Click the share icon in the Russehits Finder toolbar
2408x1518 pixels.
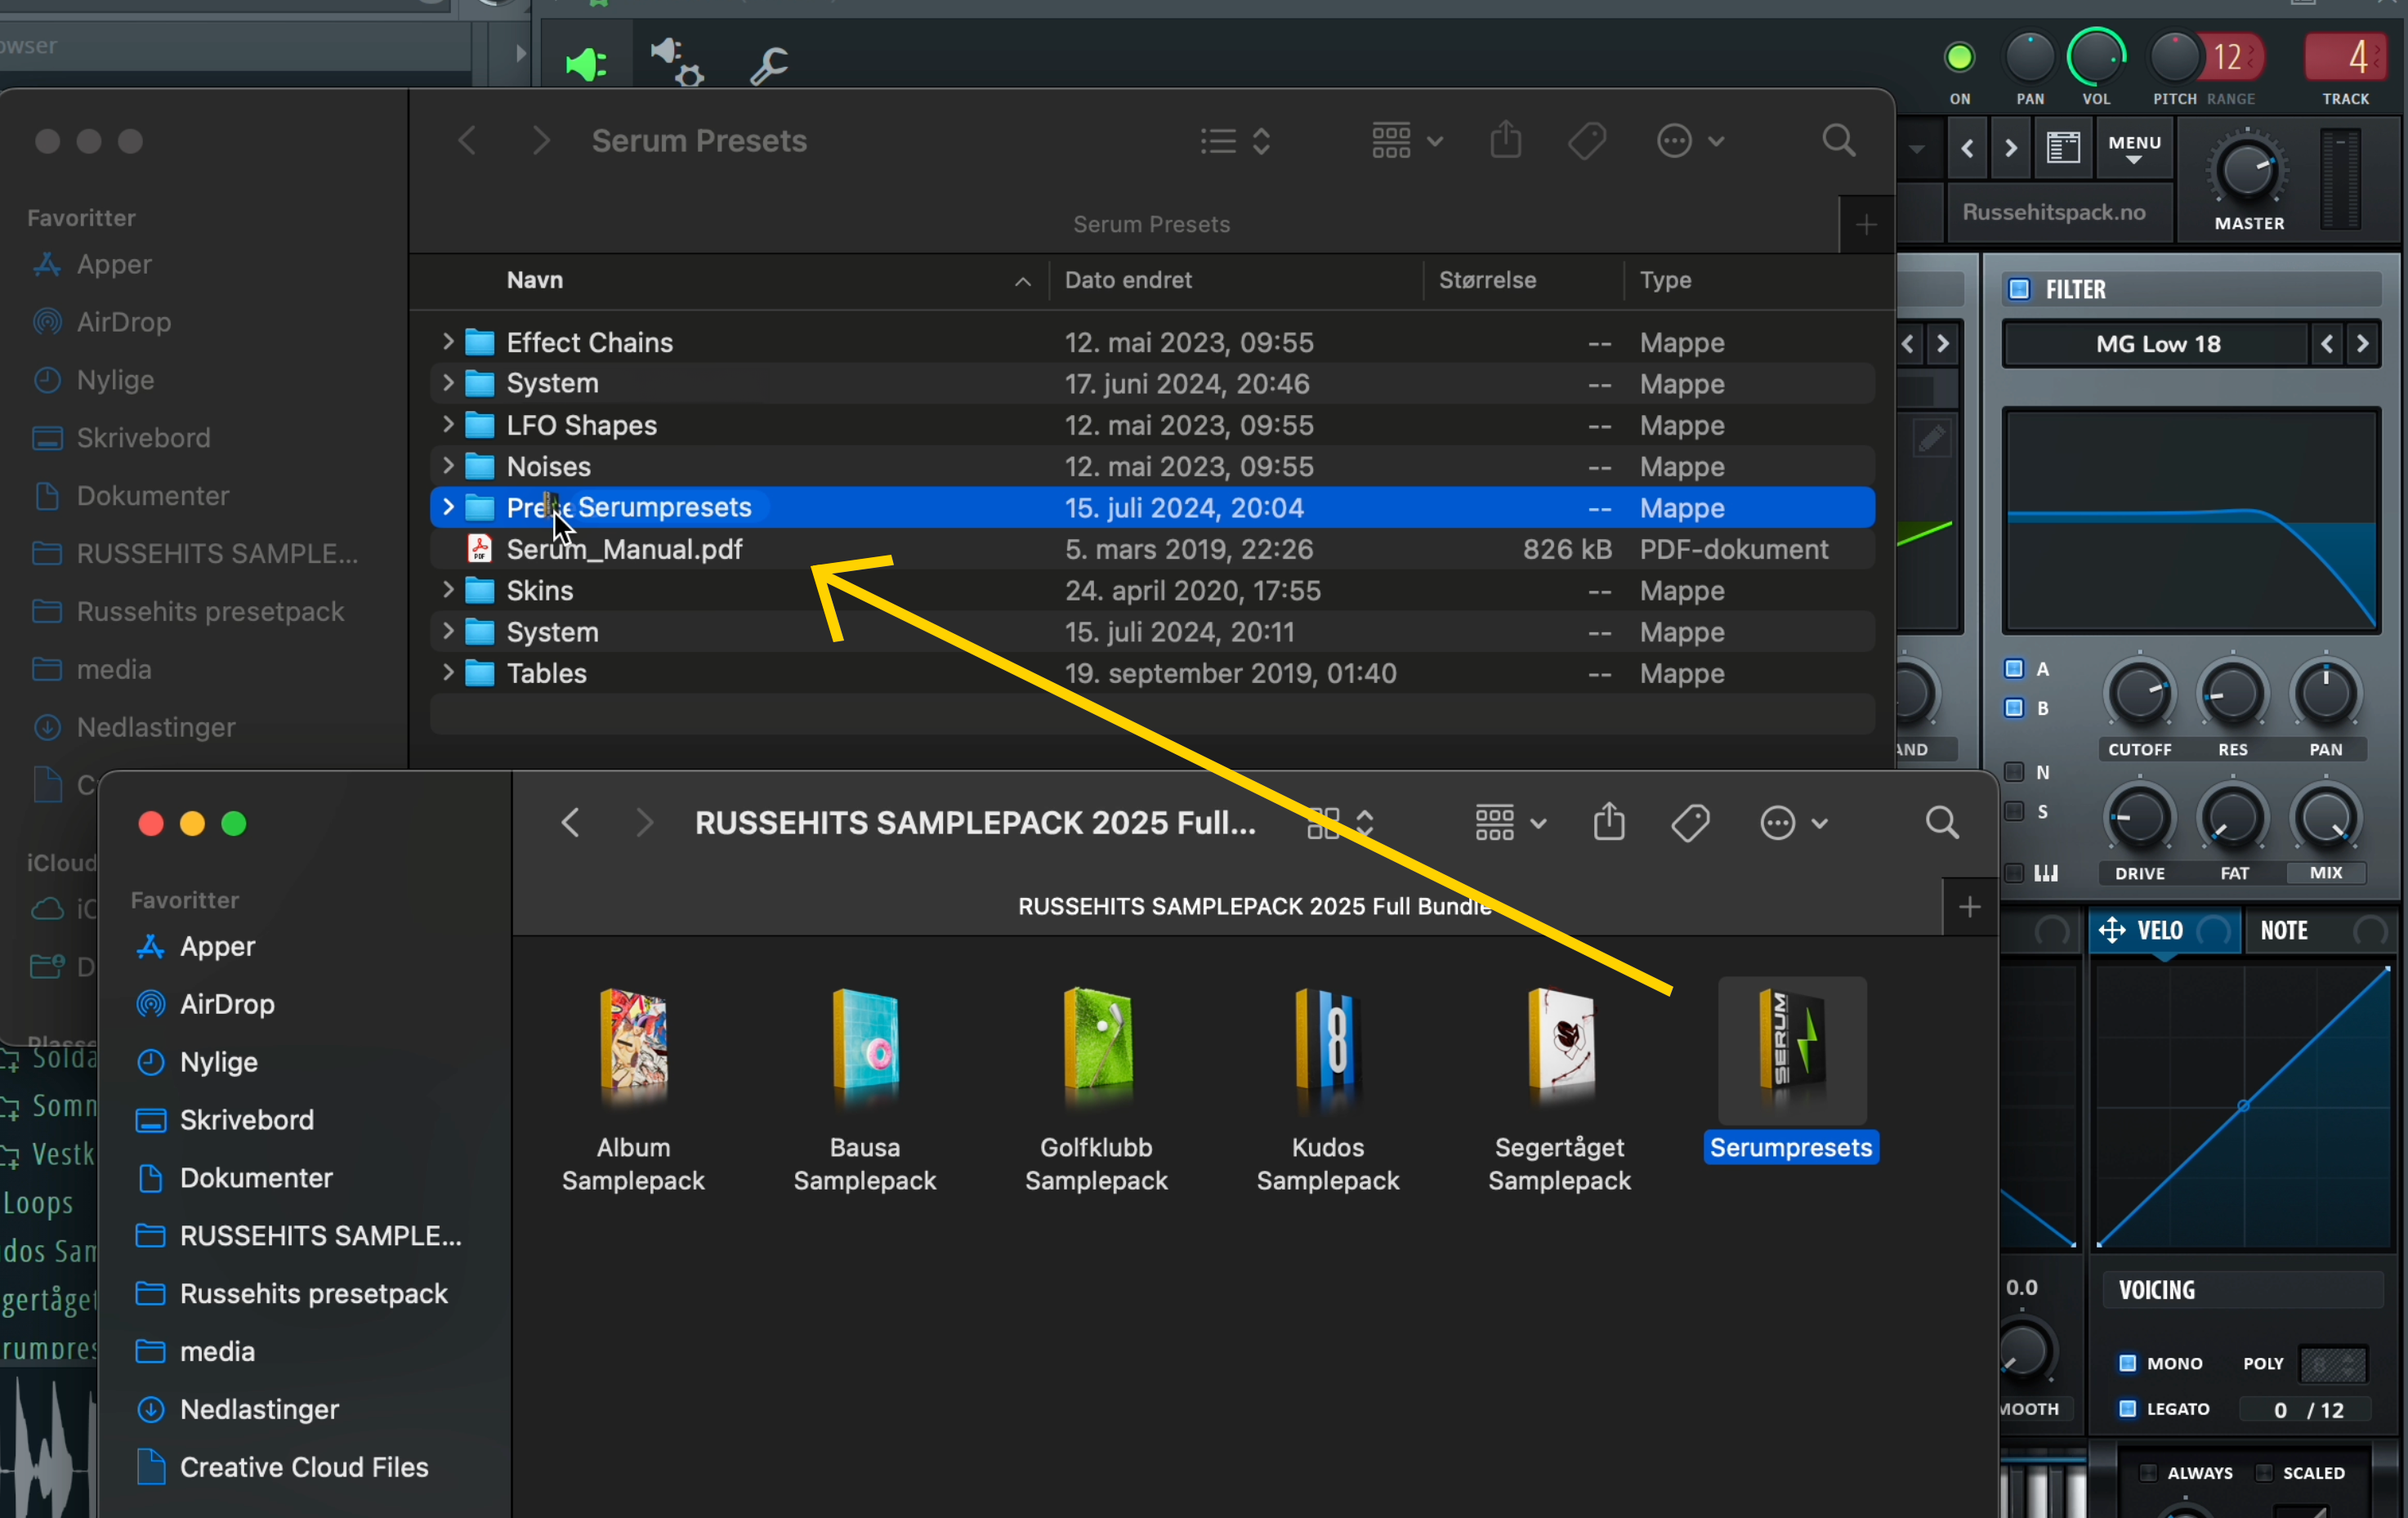point(1609,823)
